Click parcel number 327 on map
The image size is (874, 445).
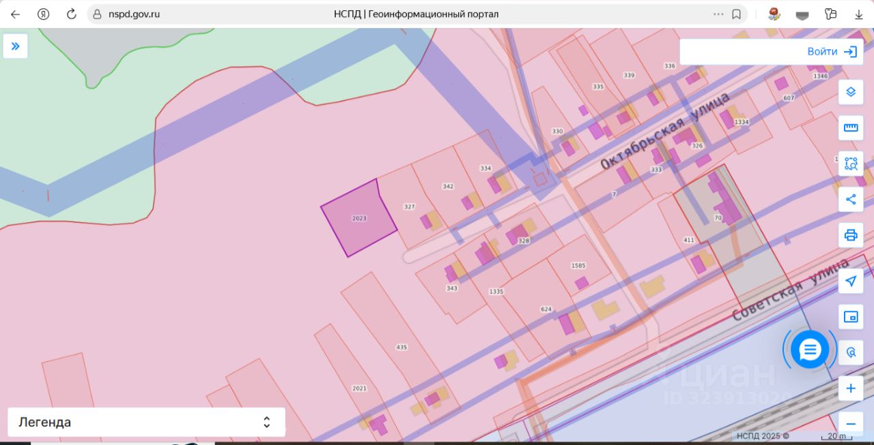pos(410,206)
